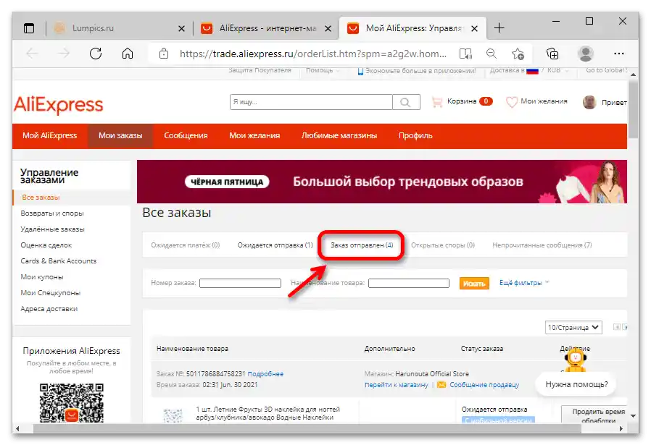The width and height of the screenshot is (651, 445).
Task: Filter by Заказ отправлен (4)
Action: tap(362, 245)
